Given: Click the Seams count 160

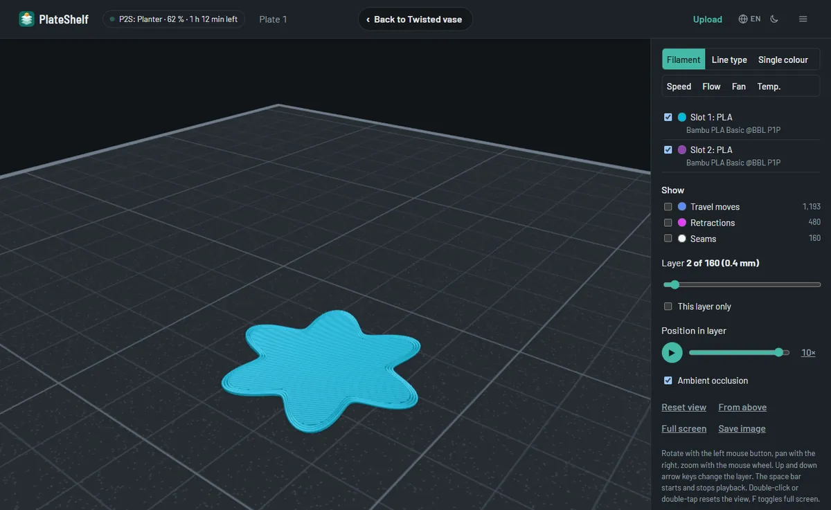Looking at the screenshot, I should tap(814, 239).
